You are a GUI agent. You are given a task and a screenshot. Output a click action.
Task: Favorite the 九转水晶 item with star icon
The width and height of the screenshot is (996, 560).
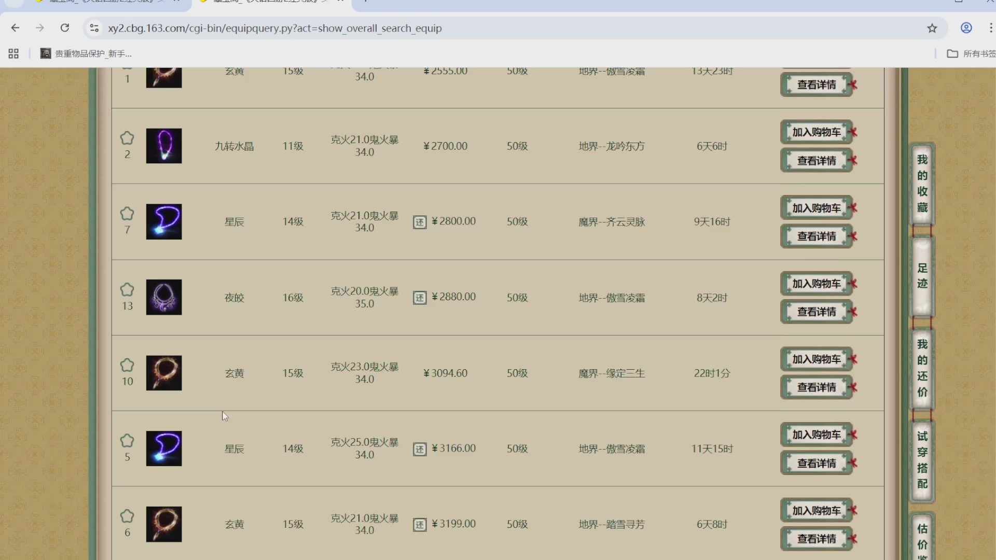[x=127, y=138]
